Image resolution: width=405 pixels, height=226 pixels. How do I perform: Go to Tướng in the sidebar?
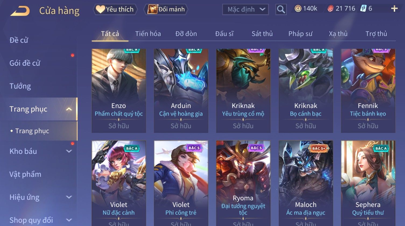20,86
